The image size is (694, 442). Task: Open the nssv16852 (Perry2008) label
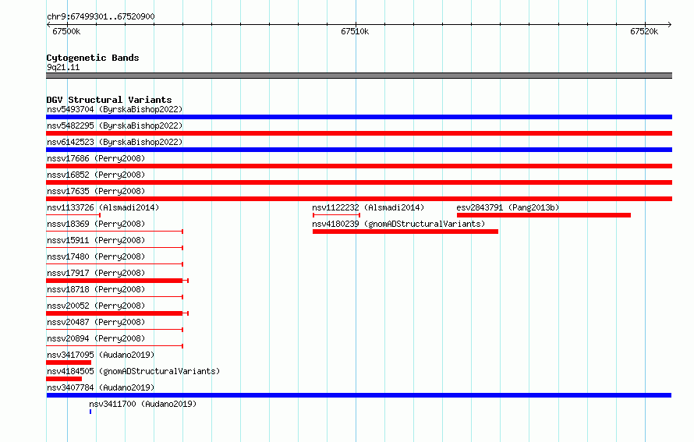96,175
